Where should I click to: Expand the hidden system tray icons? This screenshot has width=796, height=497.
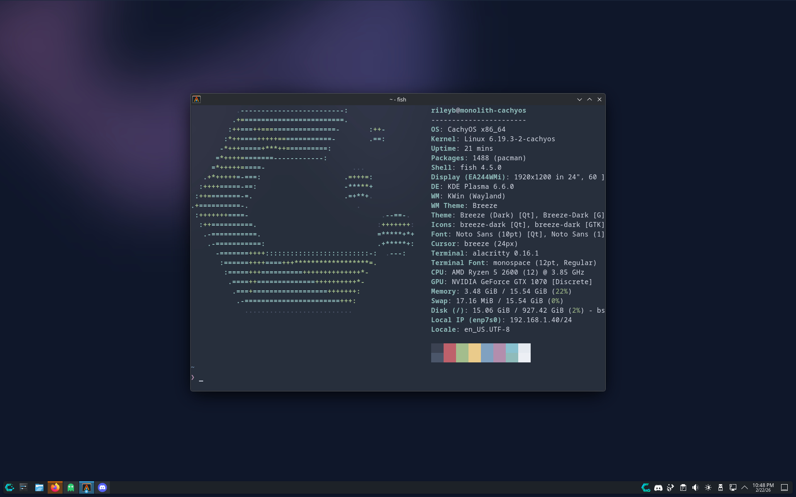point(745,487)
